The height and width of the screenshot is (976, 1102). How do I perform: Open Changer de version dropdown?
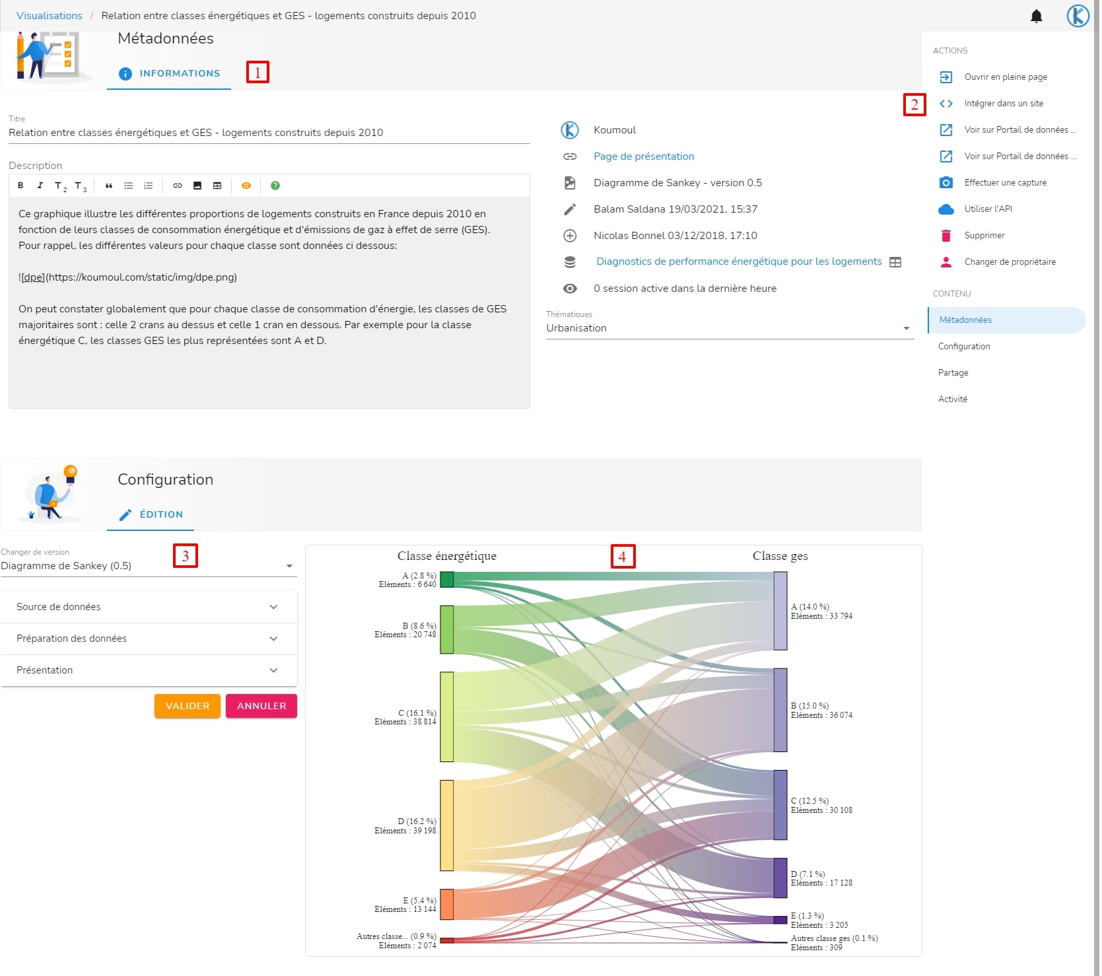tap(149, 566)
